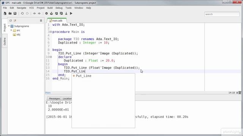The height and width of the screenshot is (136, 243).
Task: Open a file via folder toolbar icon
Action: (x=10, y=14)
